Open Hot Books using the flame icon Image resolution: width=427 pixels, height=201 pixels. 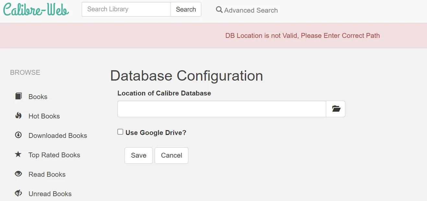coord(18,115)
